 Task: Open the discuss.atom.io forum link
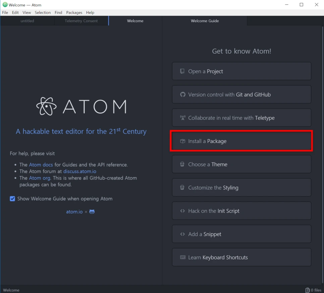80,171
